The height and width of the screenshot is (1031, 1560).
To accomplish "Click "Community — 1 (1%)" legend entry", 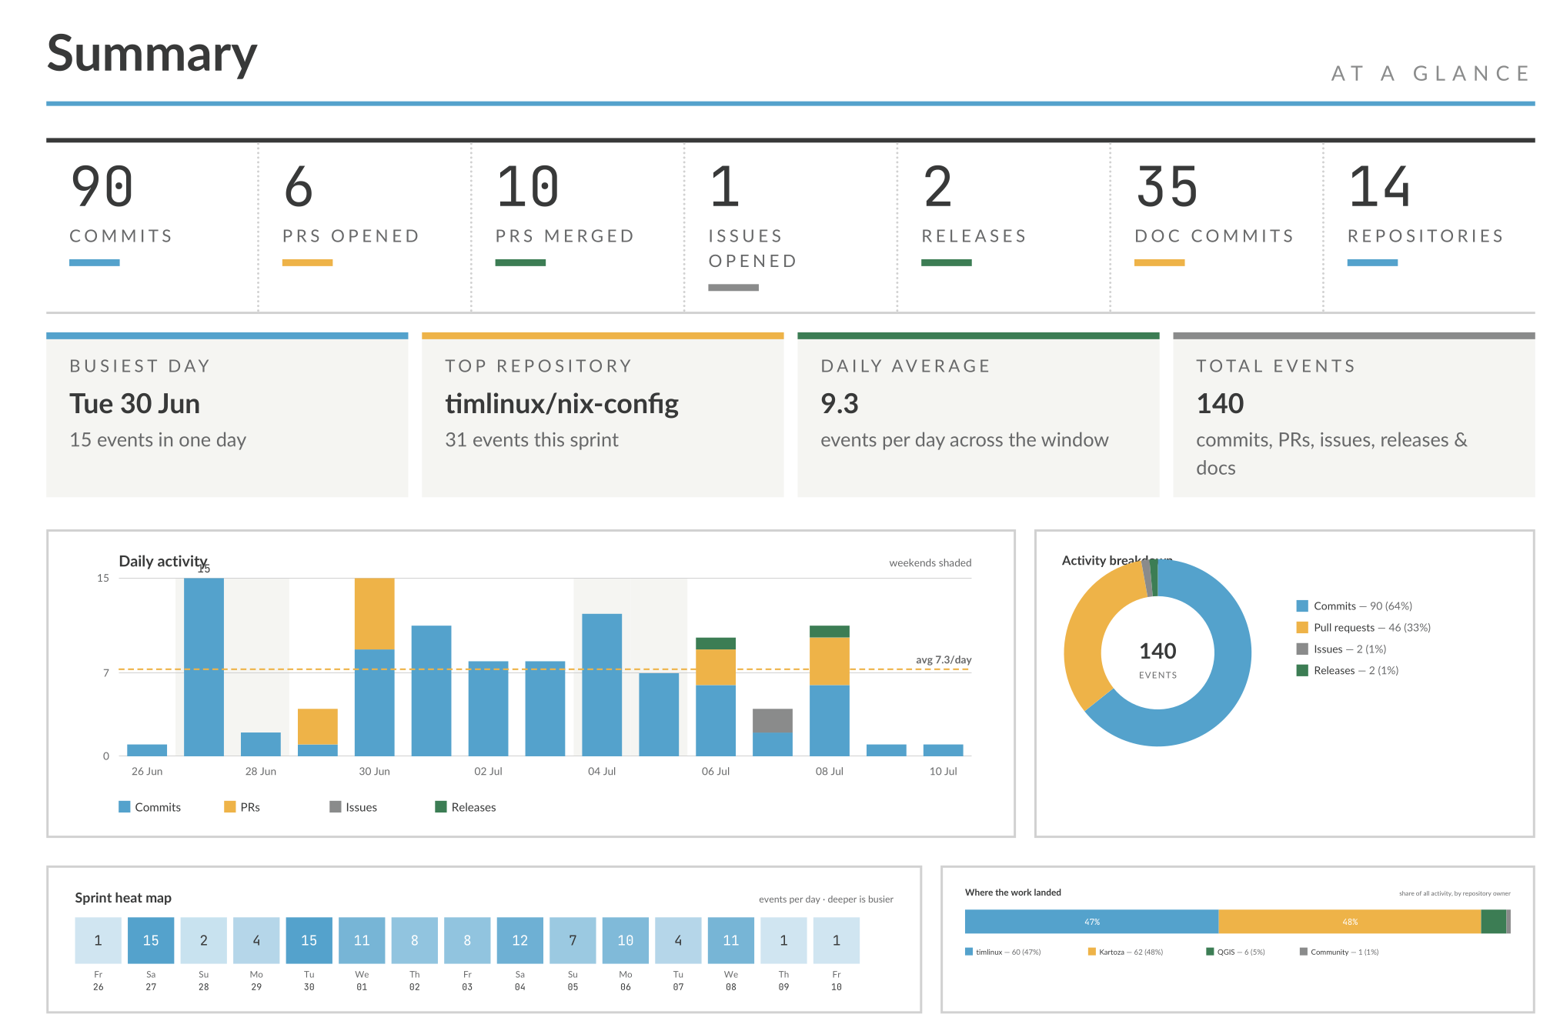I will tap(1339, 953).
